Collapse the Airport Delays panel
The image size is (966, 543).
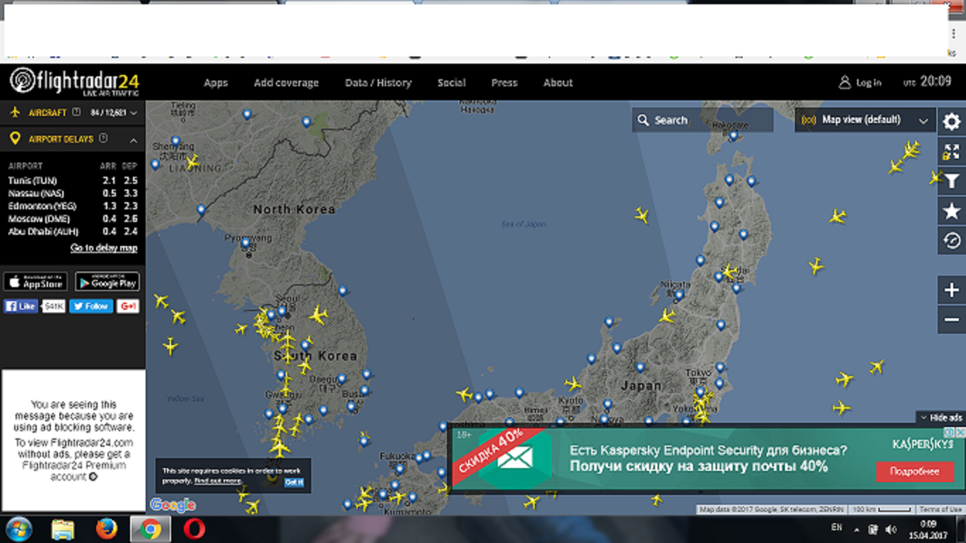134,140
